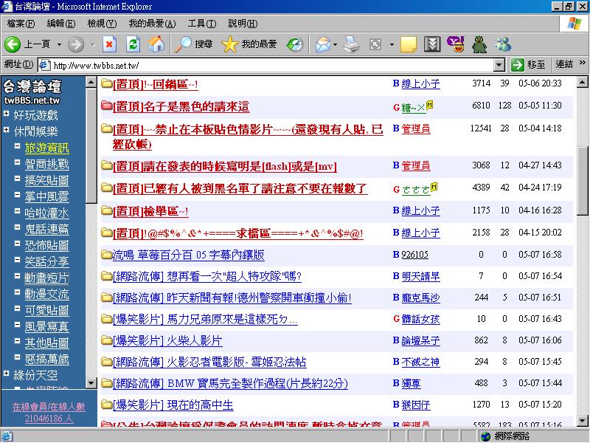The image size is (590, 443).
Task: Click the Refresh page icon
Action: pyautogui.click(x=133, y=44)
